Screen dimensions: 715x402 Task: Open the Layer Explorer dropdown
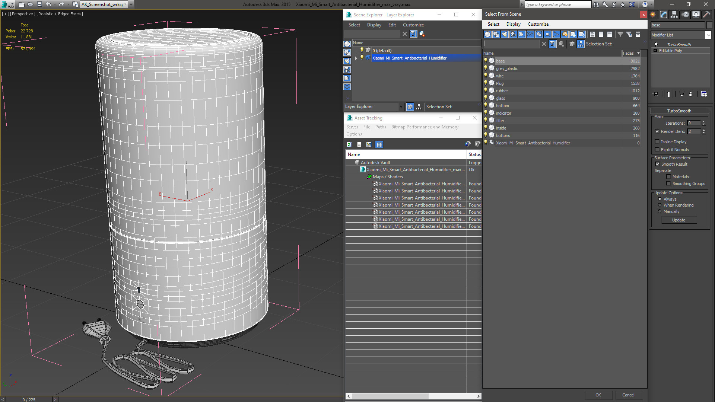(x=401, y=107)
